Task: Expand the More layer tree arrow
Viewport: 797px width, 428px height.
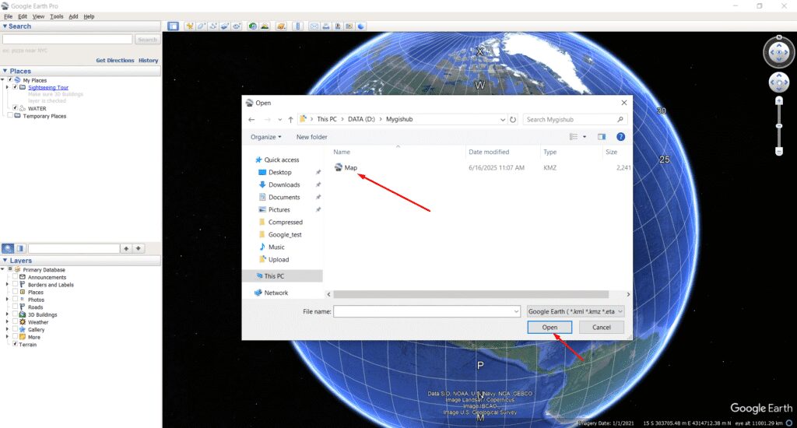Action: (8, 337)
